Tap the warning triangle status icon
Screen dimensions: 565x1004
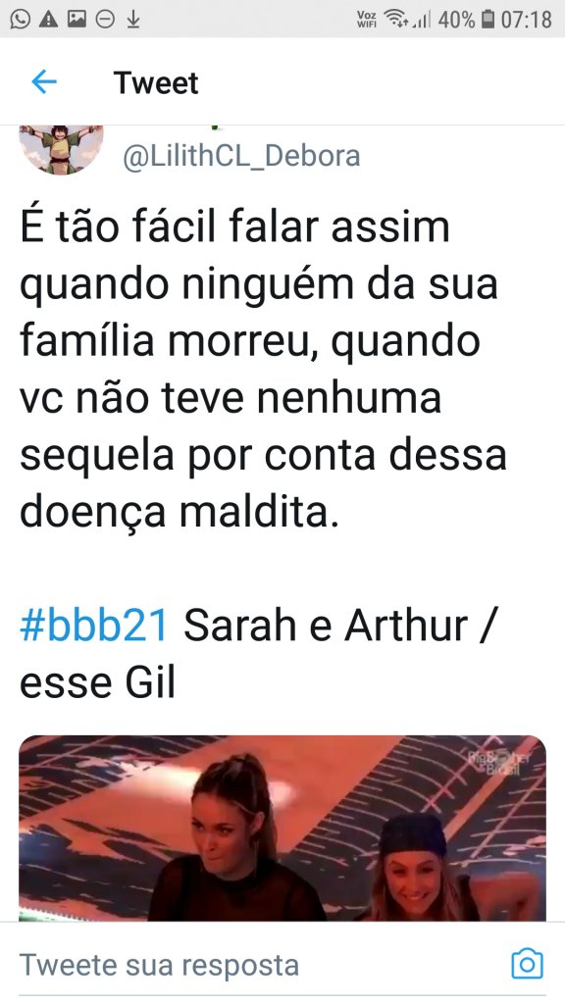pos(49,20)
